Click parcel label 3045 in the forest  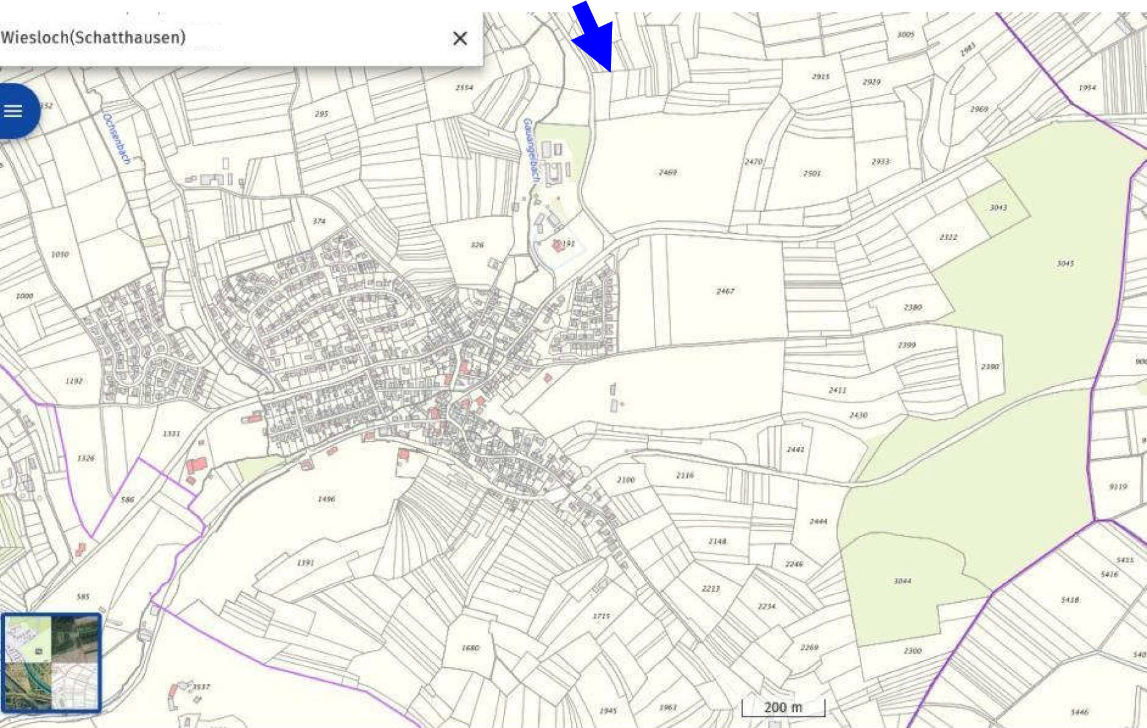(1065, 263)
